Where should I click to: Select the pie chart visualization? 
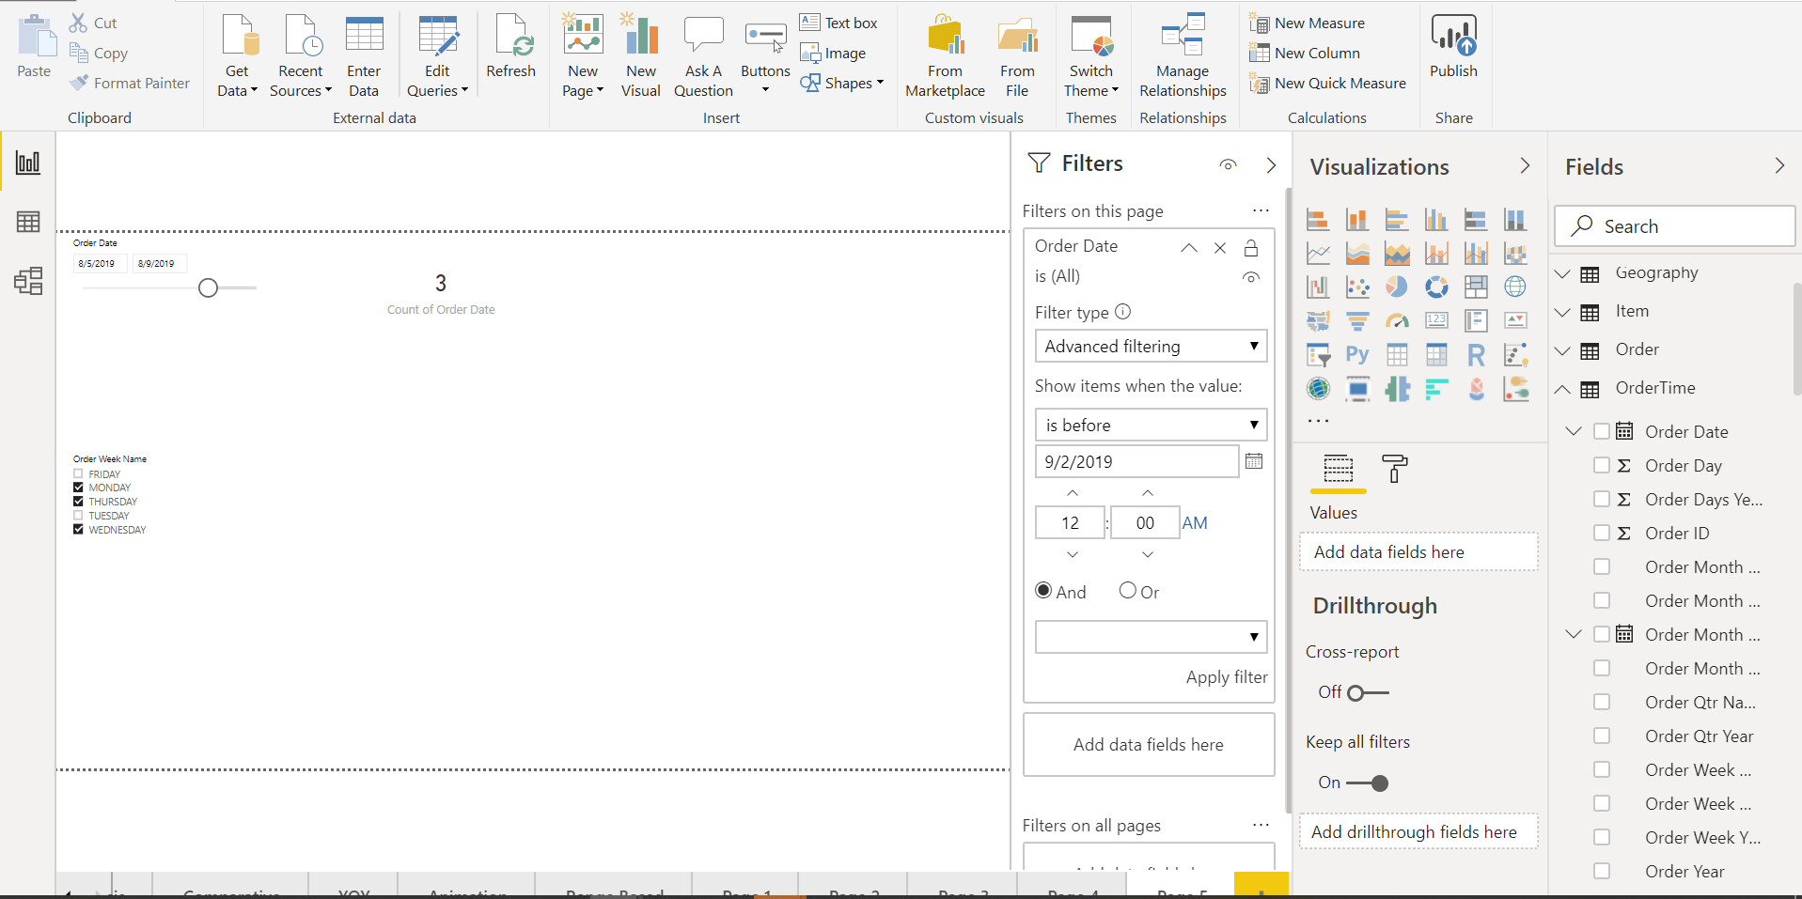(1397, 287)
